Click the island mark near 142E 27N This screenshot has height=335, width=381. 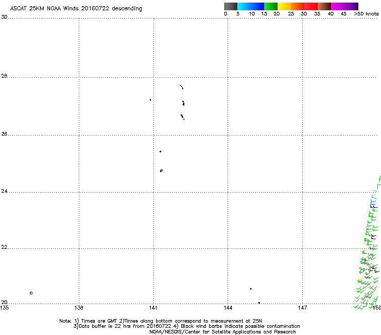pos(183,103)
